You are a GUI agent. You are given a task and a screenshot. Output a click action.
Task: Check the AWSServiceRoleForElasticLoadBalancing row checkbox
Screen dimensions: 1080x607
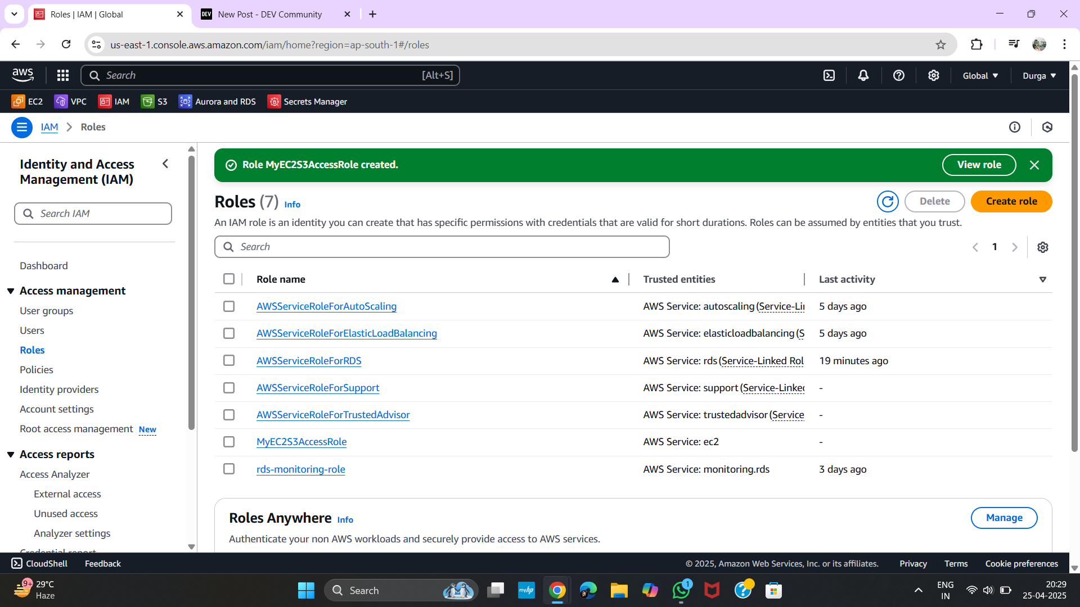(x=229, y=333)
